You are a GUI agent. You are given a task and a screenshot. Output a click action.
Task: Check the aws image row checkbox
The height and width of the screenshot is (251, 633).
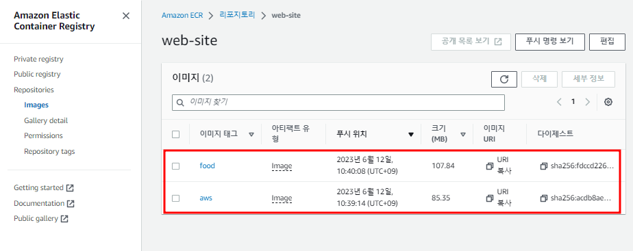point(175,198)
